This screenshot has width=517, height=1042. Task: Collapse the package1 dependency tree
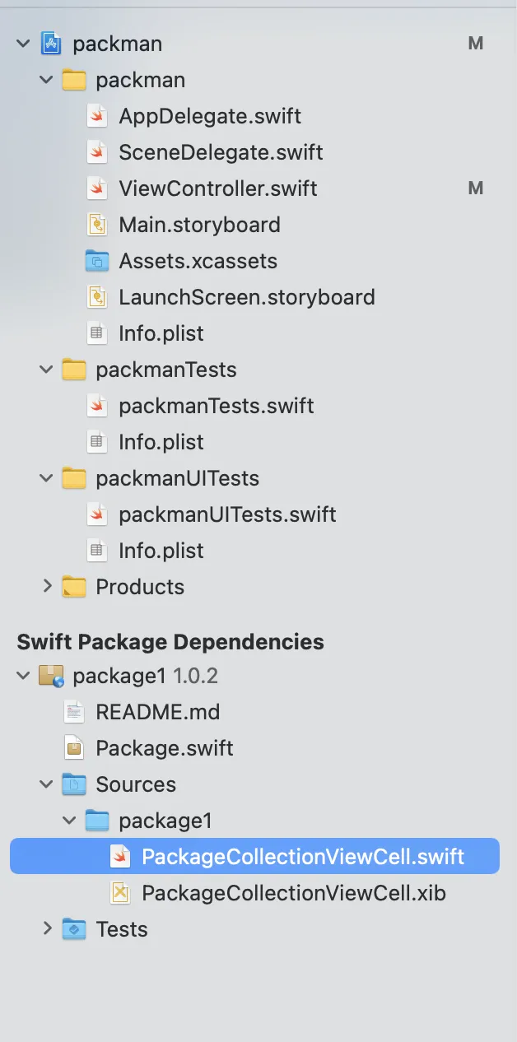23,676
